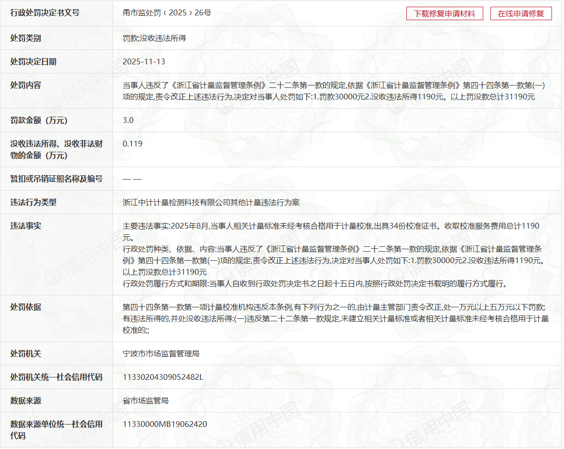The image size is (564, 449).
Task: Click the 违法事实 paragraph starting with 主要违法事实
Action: pos(331,226)
